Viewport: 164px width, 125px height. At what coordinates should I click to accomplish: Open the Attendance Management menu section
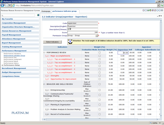pos(20,39)
